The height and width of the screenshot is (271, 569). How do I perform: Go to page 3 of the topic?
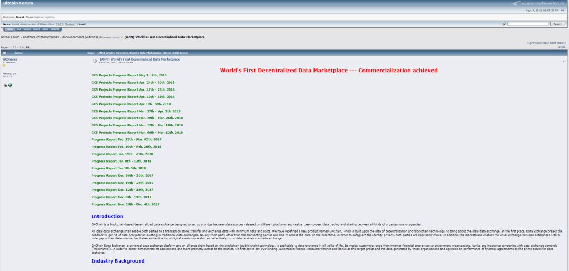[16, 47]
